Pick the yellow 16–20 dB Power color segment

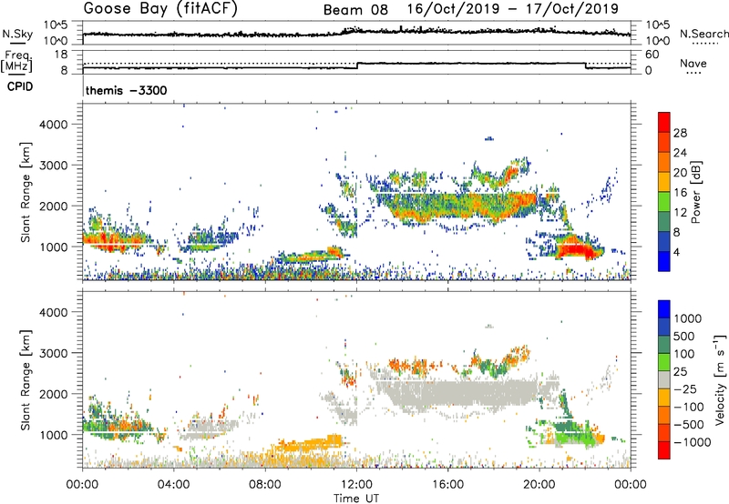tap(664, 181)
